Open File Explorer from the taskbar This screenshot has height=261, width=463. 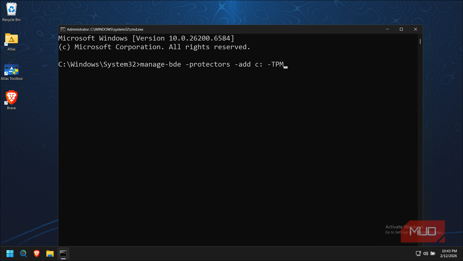coord(50,253)
